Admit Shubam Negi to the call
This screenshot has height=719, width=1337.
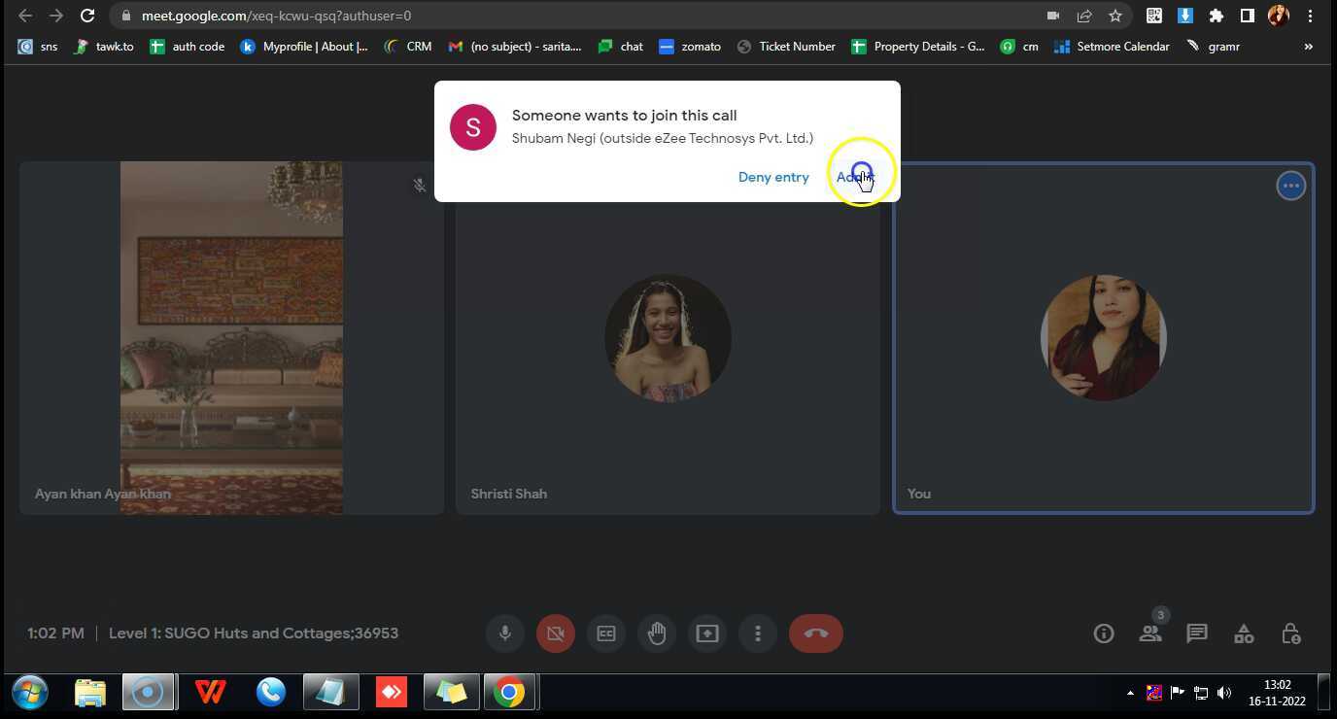click(x=855, y=177)
